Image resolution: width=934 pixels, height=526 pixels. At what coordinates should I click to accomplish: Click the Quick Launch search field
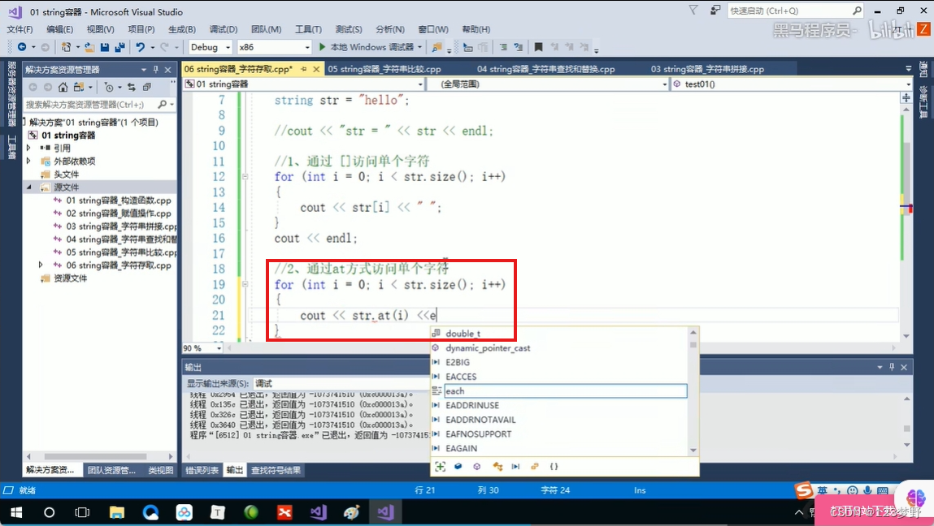pos(789,11)
